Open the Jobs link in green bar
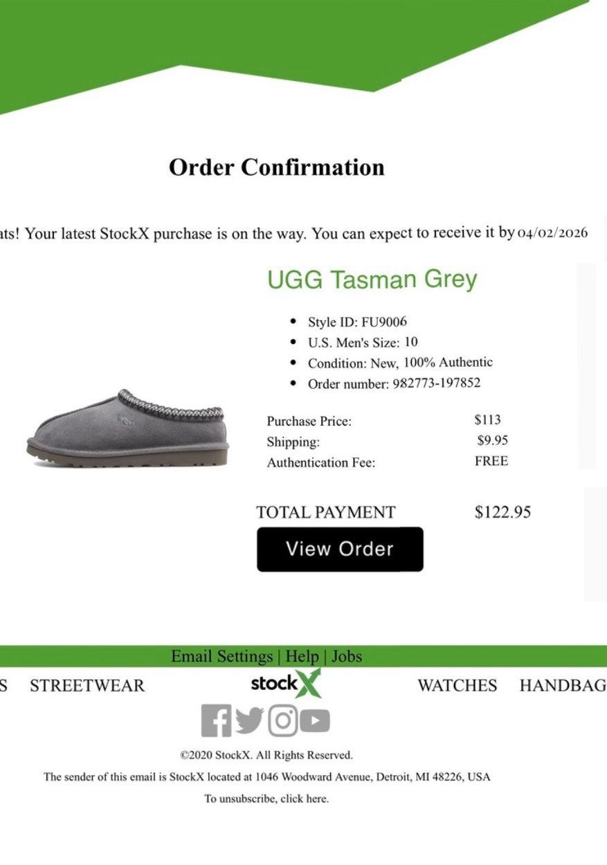 tap(347, 656)
